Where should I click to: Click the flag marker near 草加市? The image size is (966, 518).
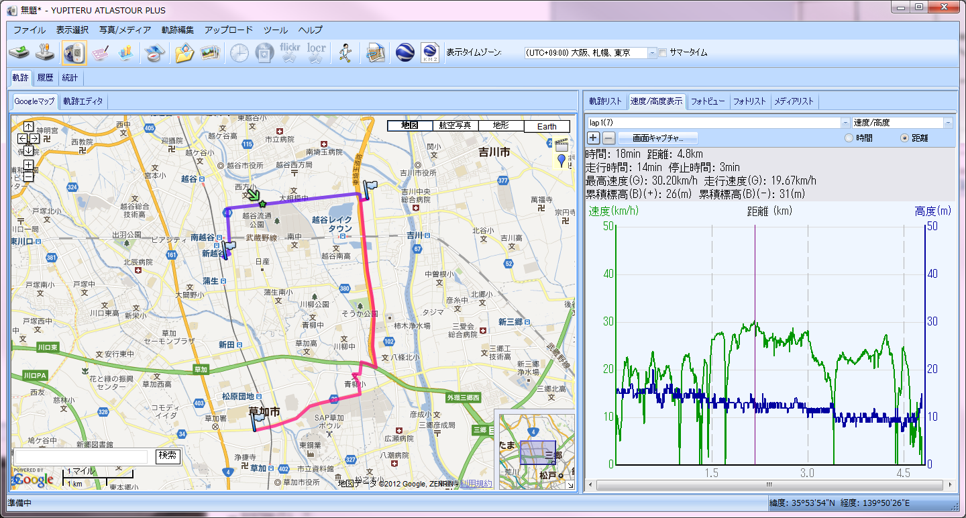tap(258, 421)
